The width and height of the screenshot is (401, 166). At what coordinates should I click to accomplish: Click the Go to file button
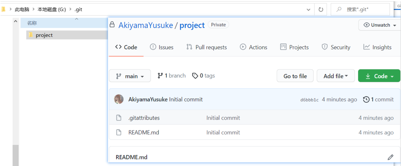point(295,76)
